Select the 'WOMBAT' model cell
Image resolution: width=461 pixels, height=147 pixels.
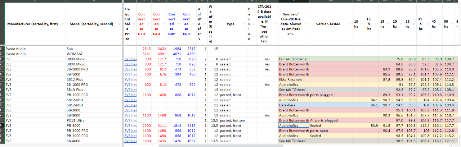(94, 53)
